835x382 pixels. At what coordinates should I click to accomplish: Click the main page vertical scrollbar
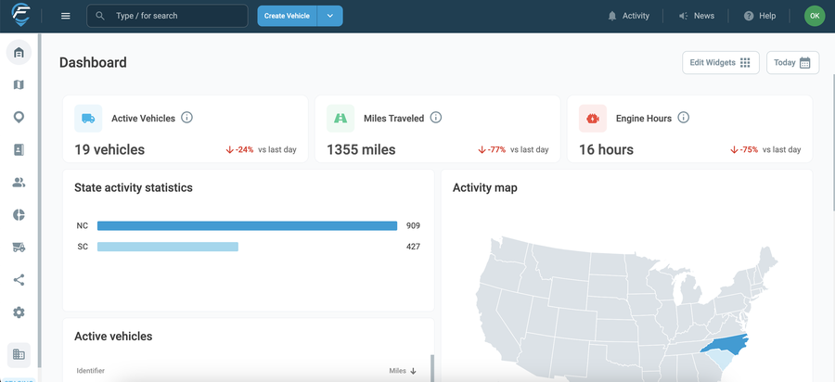click(x=833, y=141)
